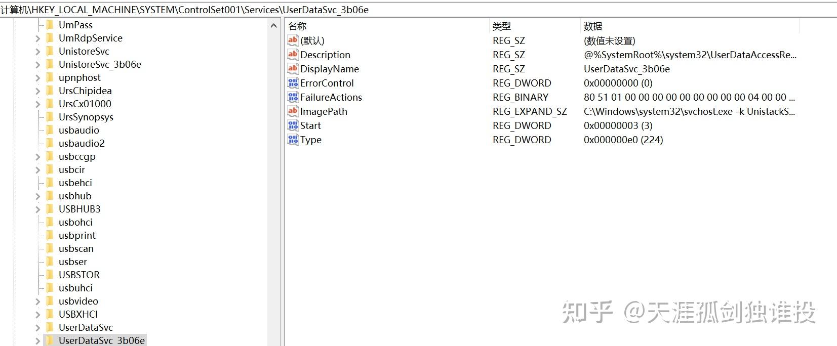
Task: Click the string icon for (默认) value
Action: [293, 40]
